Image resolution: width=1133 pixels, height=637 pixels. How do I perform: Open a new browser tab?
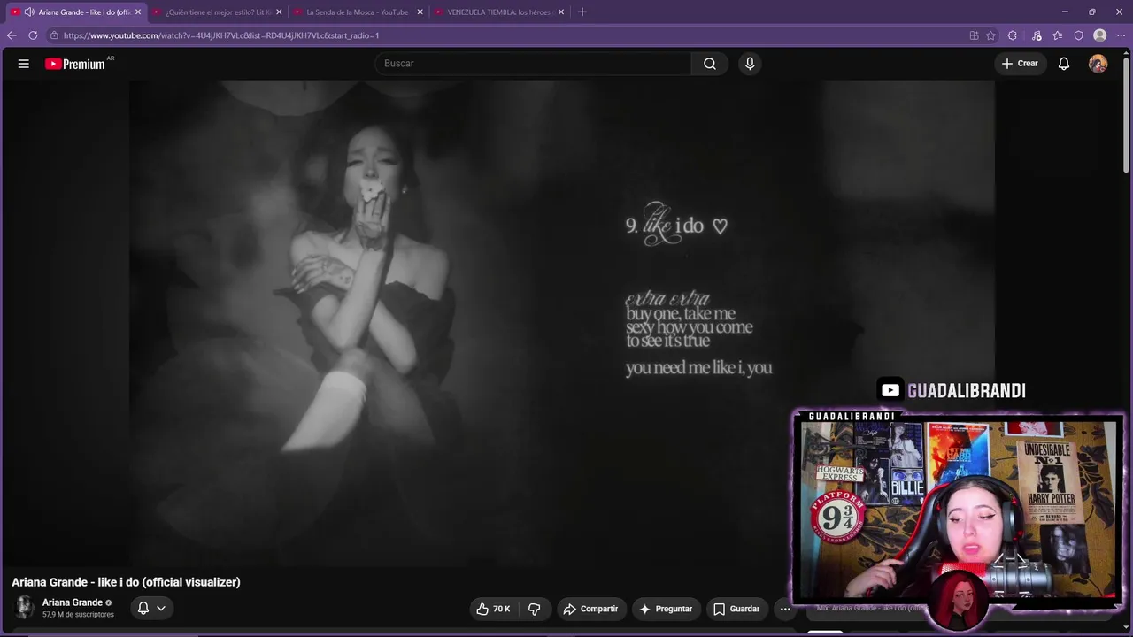click(582, 12)
